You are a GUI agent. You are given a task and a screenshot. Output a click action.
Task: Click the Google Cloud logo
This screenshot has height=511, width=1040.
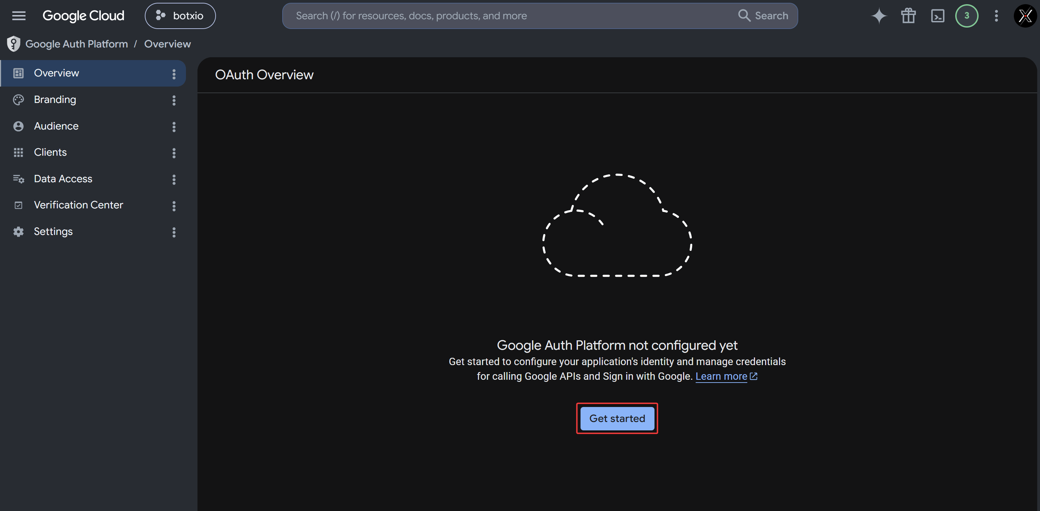(x=84, y=16)
